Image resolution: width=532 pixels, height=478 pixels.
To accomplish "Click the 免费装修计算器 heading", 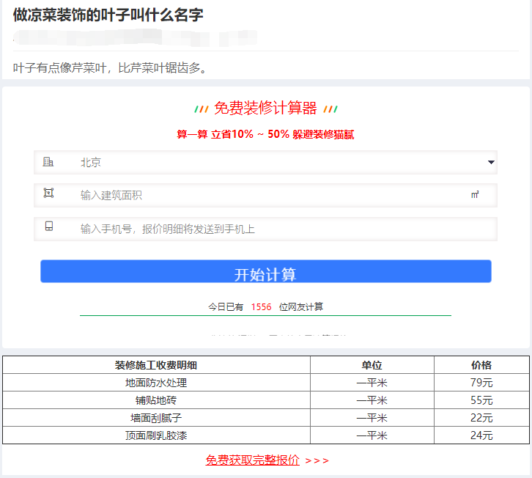I will tap(265, 109).
